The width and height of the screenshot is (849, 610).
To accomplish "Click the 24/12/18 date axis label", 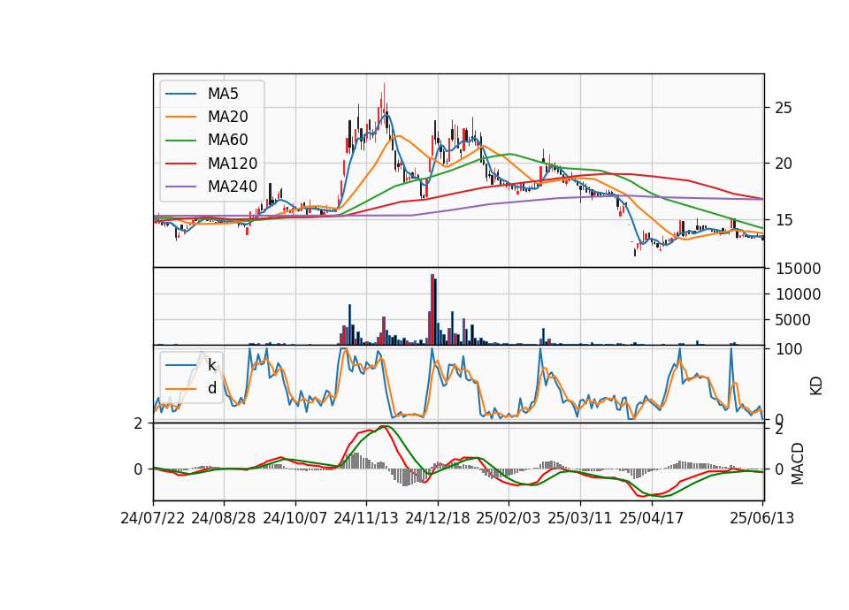I will pyautogui.click(x=438, y=518).
